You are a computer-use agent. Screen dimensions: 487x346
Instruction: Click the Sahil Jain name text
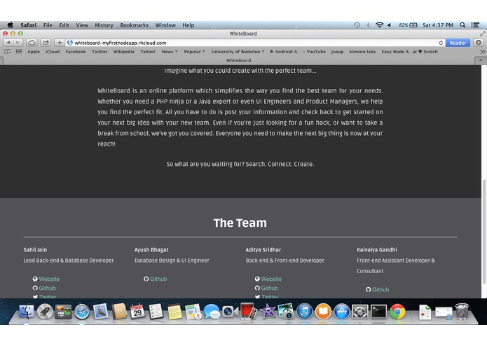tap(35, 249)
